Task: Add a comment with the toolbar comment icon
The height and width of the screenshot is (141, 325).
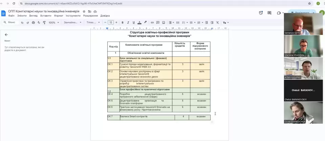Action: tap(158, 23)
